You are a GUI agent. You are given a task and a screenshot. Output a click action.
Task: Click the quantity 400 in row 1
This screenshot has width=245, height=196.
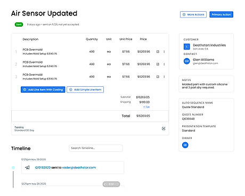pyautogui.click(x=92, y=52)
